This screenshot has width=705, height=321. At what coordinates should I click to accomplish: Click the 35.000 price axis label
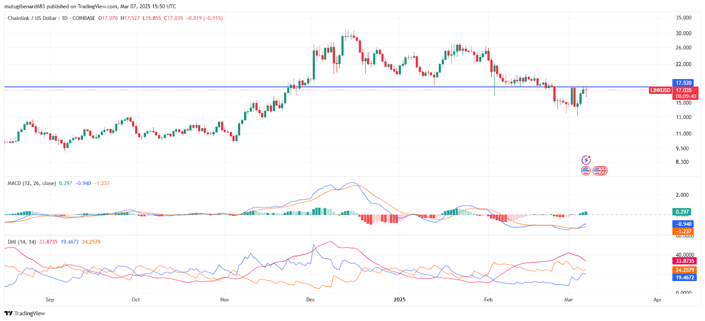pos(683,18)
